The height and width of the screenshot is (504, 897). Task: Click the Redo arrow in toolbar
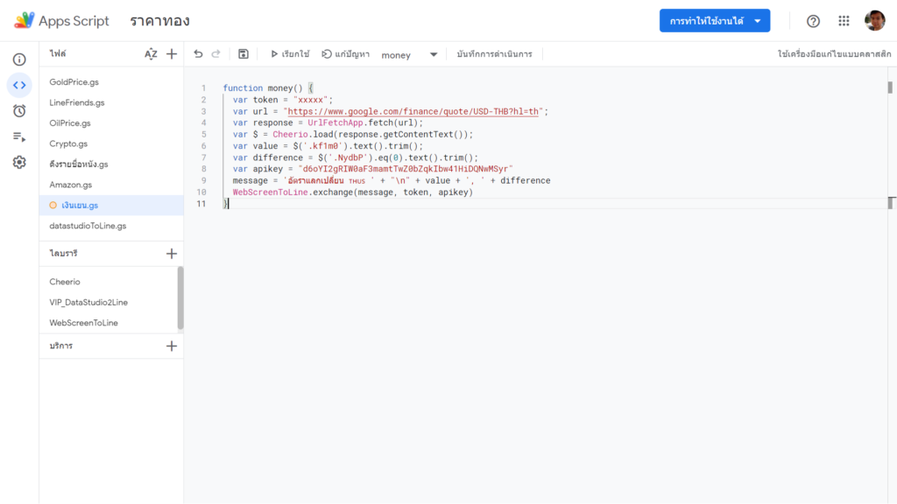point(215,53)
